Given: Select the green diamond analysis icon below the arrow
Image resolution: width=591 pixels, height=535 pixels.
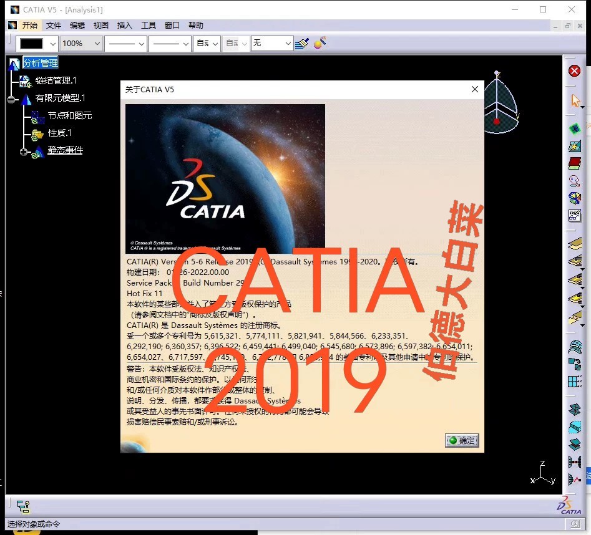Looking at the screenshot, I should point(574,128).
